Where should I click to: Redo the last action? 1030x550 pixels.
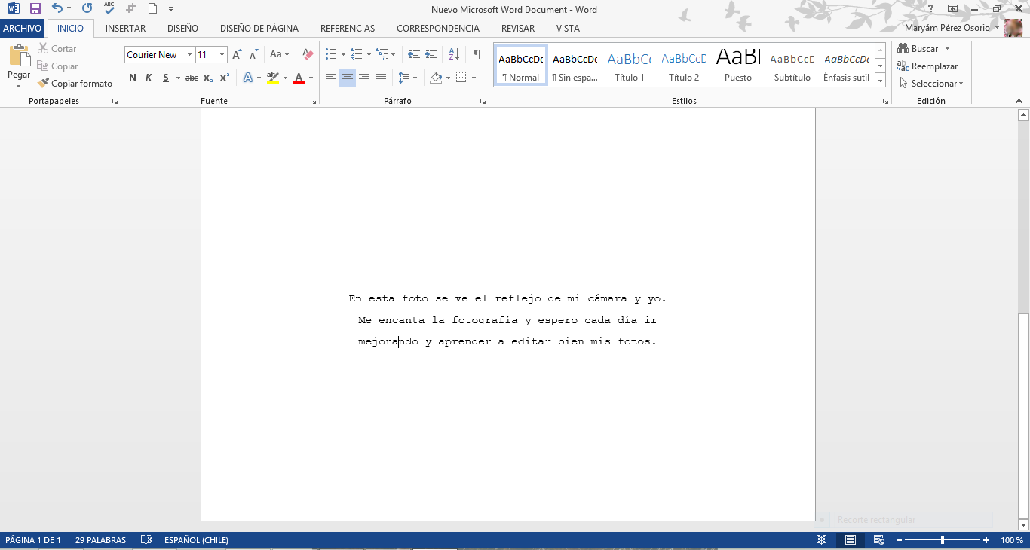pos(87,9)
